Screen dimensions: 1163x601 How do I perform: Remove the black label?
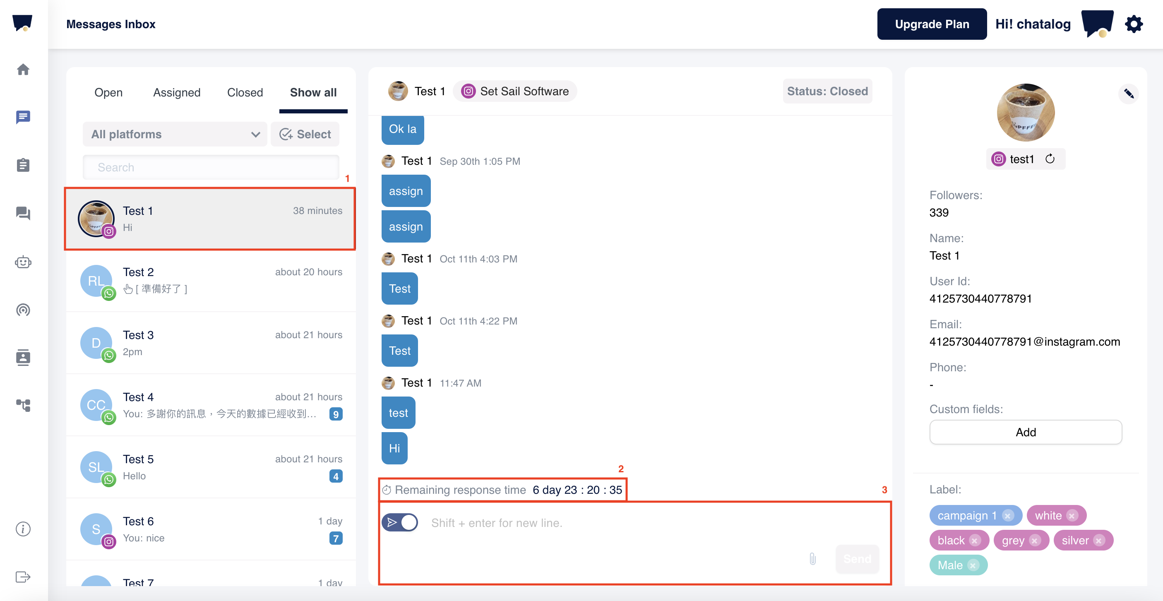(975, 541)
